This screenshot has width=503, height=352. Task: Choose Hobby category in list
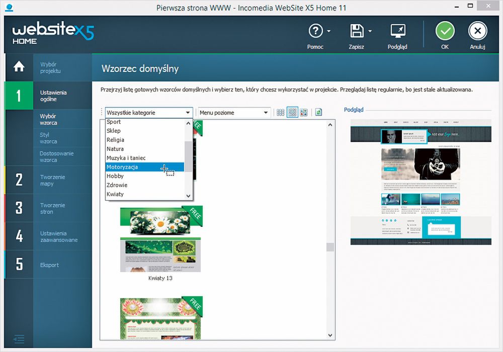tap(145, 176)
